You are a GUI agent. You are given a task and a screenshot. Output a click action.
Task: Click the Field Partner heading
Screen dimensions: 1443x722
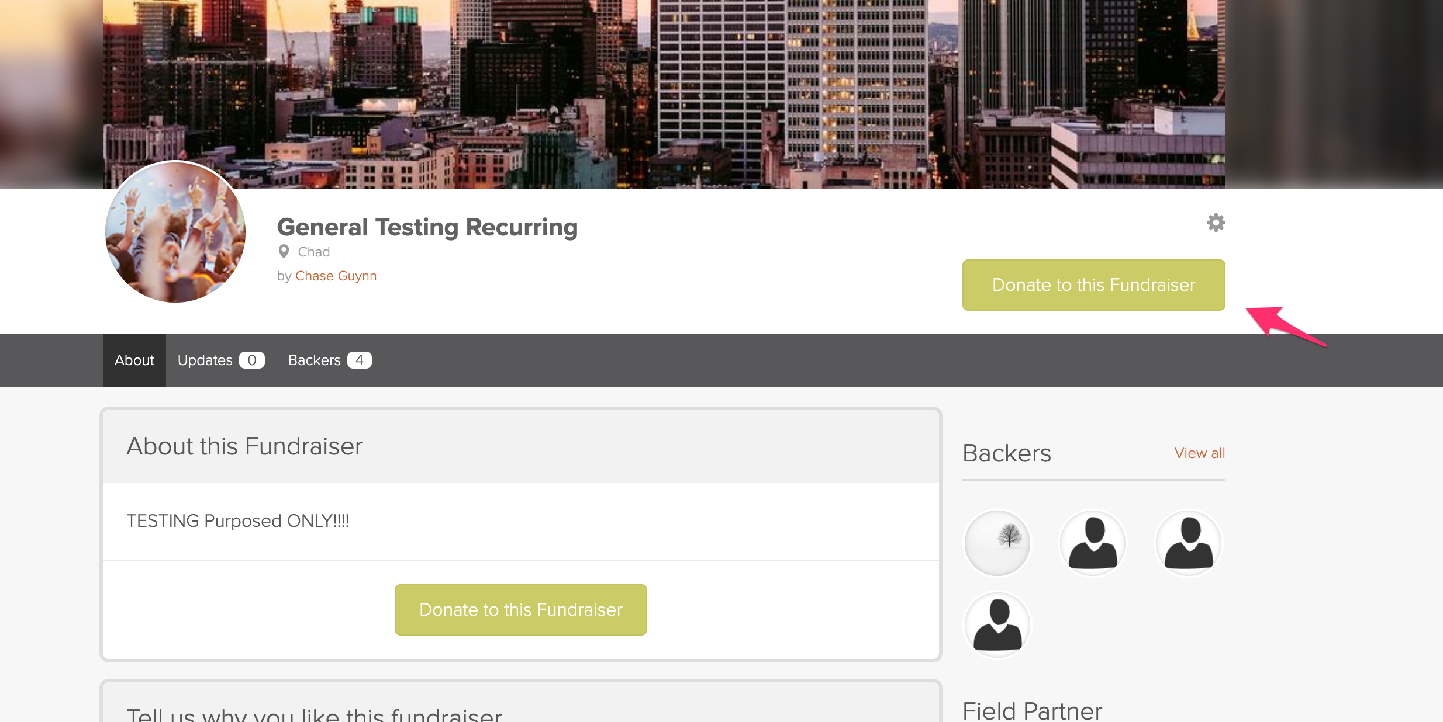1032,710
